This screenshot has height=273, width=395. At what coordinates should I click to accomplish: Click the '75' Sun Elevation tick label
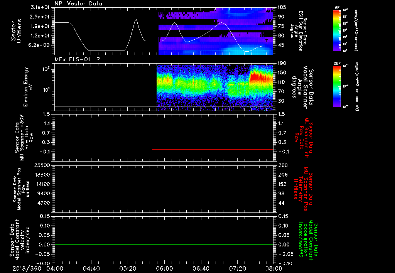pos(281,26)
